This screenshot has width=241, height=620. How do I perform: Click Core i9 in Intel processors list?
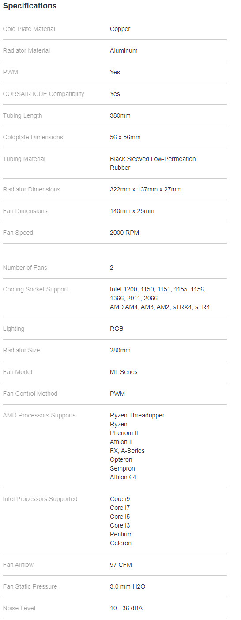(x=120, y=499)
